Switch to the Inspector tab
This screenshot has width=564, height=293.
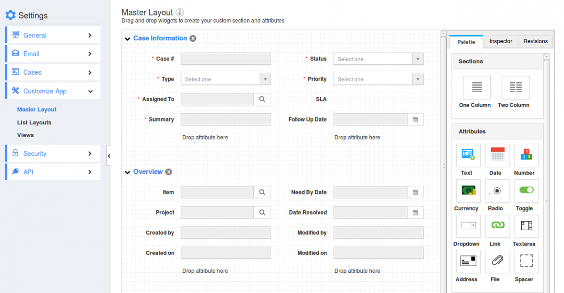tap(501, 41)
